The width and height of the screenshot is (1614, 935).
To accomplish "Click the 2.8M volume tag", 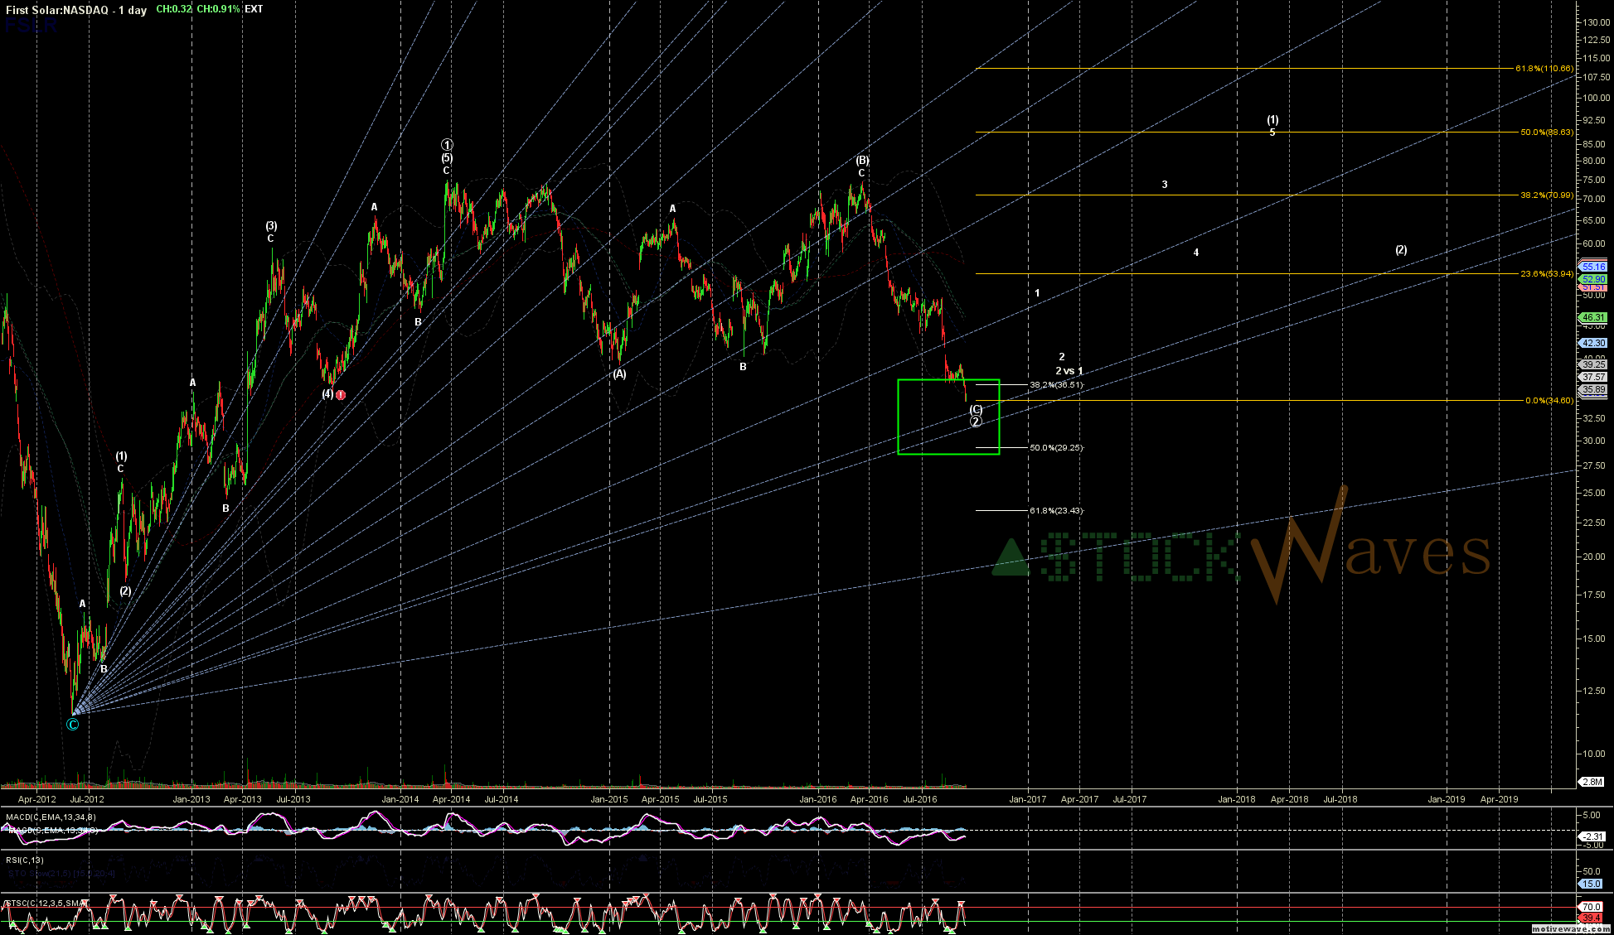I will pos(1592,782).
